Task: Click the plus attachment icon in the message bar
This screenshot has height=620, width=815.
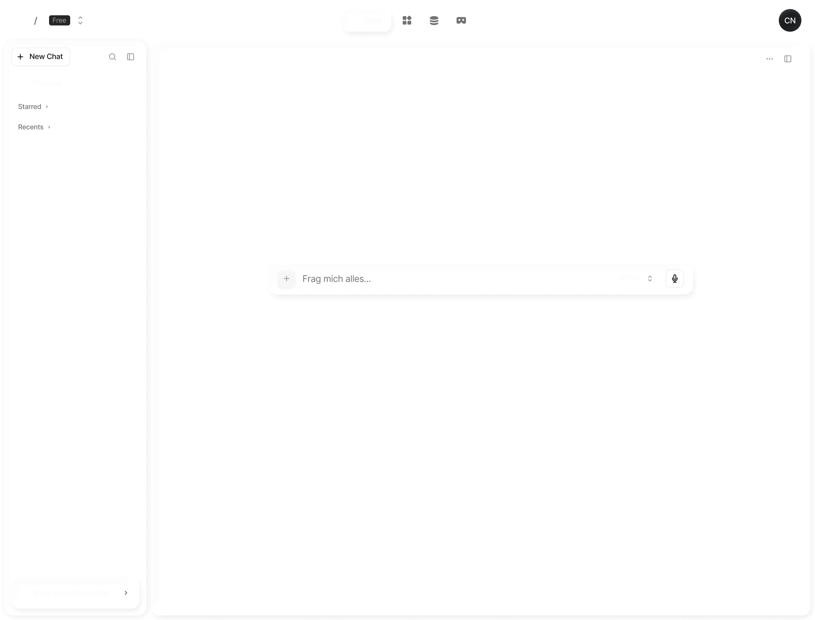Action: pos(286,279)
